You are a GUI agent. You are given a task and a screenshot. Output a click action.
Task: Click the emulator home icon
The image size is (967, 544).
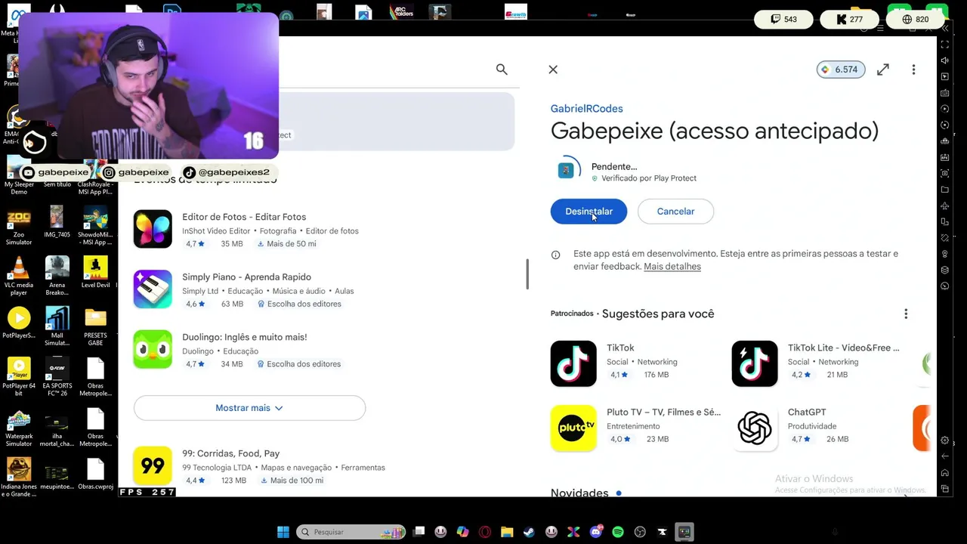944,473
